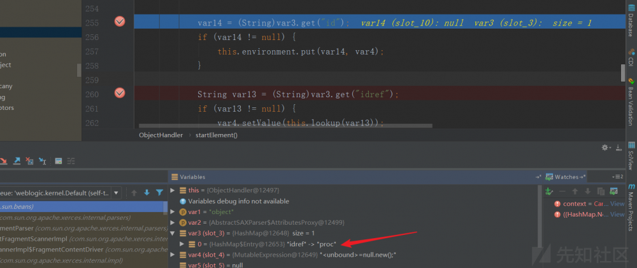Expand the 'this' ObjectHandler variable
637x268 pixels.
coord(172,191)
